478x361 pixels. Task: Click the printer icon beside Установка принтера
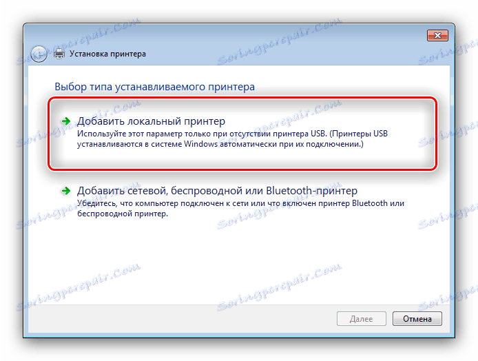pos(59,54)
